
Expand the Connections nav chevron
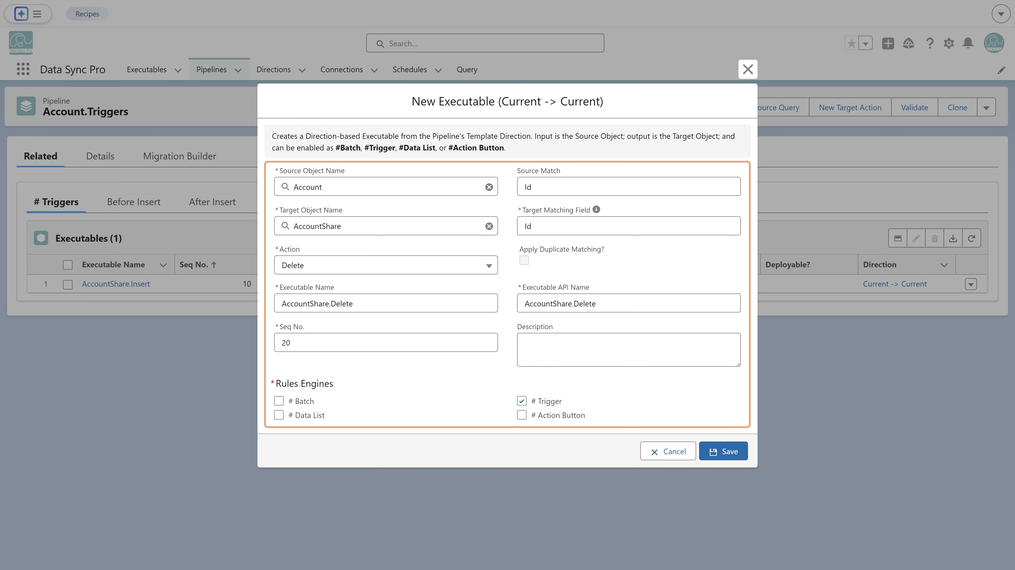tap(374, 70)
